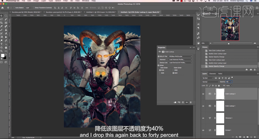The image size is (259, 139).
Task: Reset adjustment defaults in Properties panel
Action: point(183,102)
